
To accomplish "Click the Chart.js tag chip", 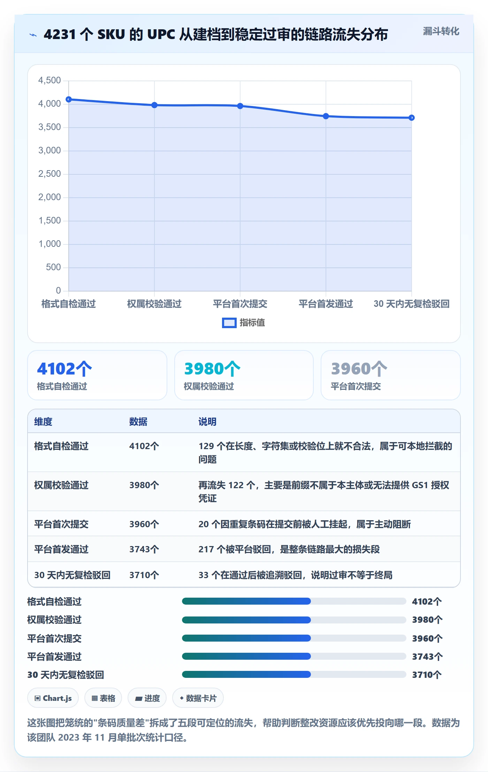I will [53, 698].
